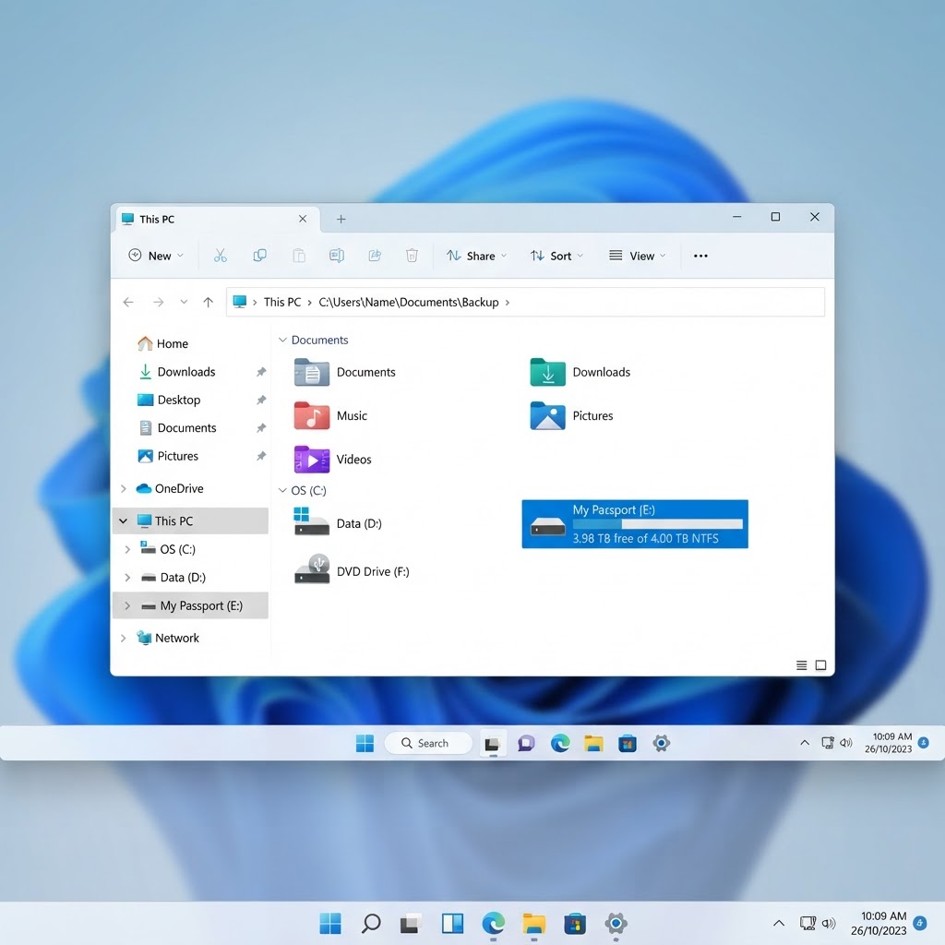The image size is (945, 945).
Task: Expand the Network node in the sidebar
Action: coord(124,638)
